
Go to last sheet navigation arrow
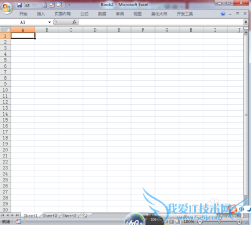(x=17, y=215)
